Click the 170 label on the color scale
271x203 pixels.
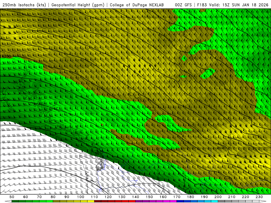176,197
